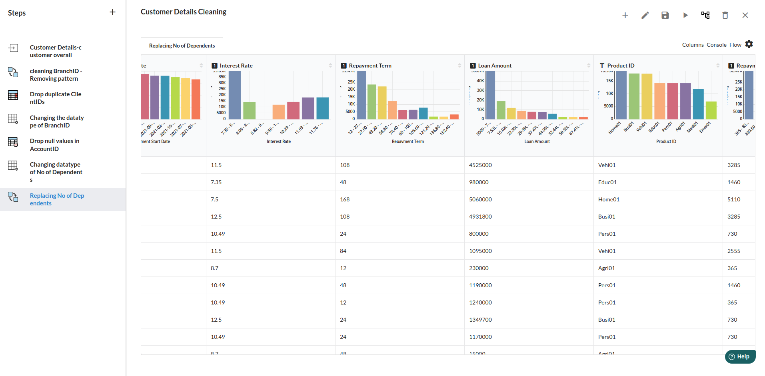Viewport: 765px width, 376px height.
Task: Click the cleaning BranchID replace step icon
Action: click(13, 72)
